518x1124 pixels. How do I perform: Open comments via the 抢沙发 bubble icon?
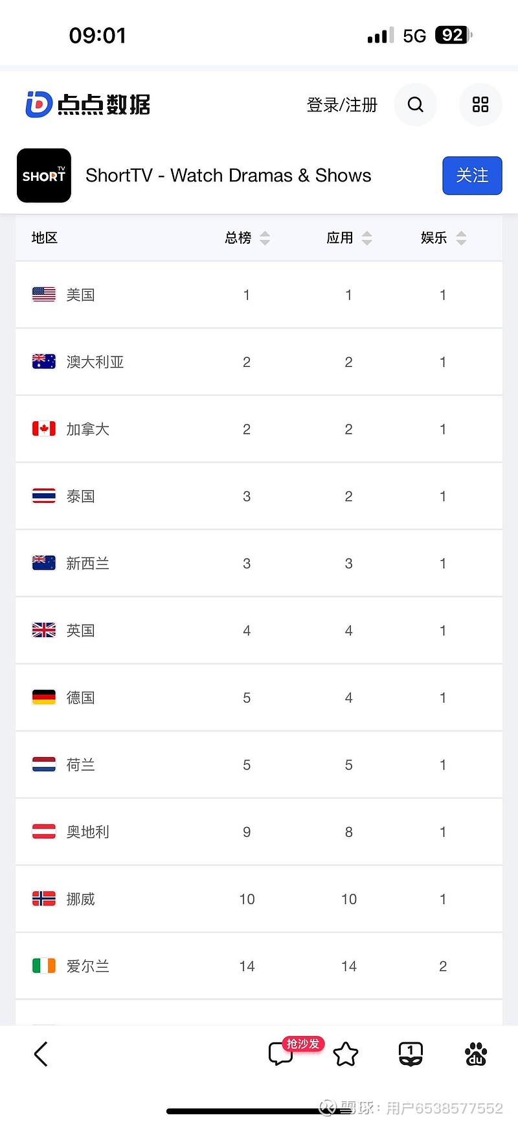click(x=282, y=1054)
